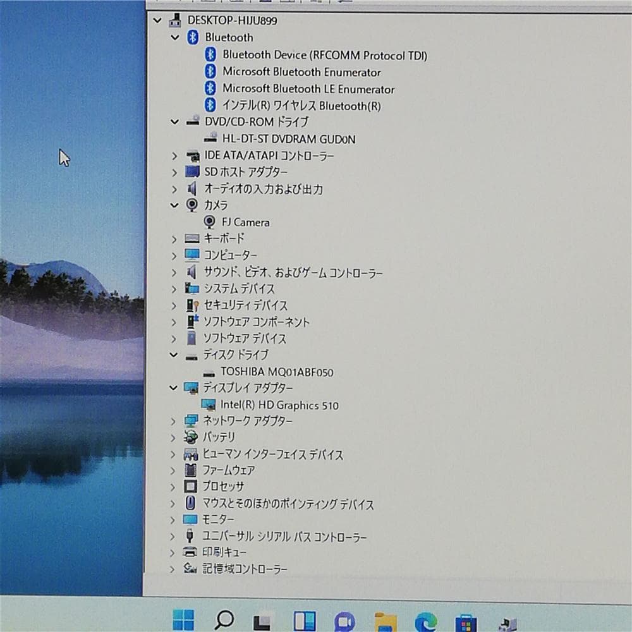
Task: Expand the ネットワーク アダプター category
Action: tap(174, 421)
